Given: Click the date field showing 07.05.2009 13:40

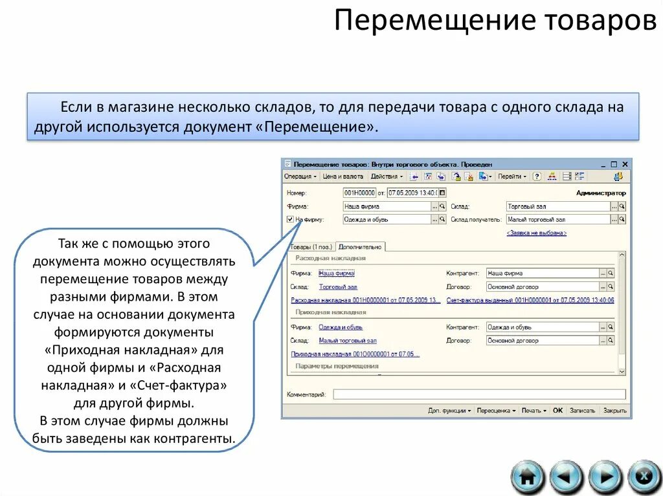Looking at the screenshot, I should pos(412,193).
